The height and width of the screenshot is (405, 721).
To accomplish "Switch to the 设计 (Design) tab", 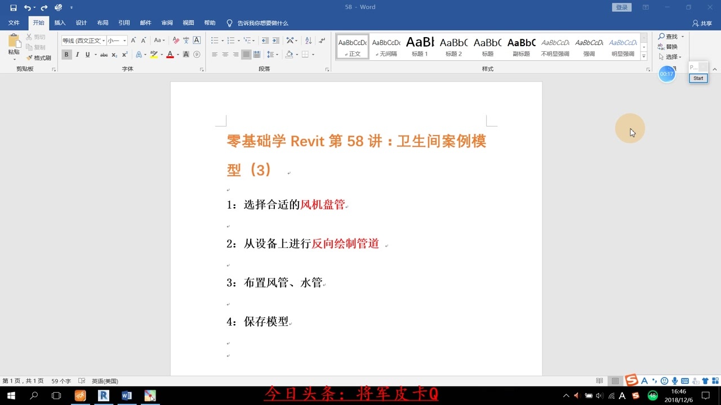I will tap(81, 23).
